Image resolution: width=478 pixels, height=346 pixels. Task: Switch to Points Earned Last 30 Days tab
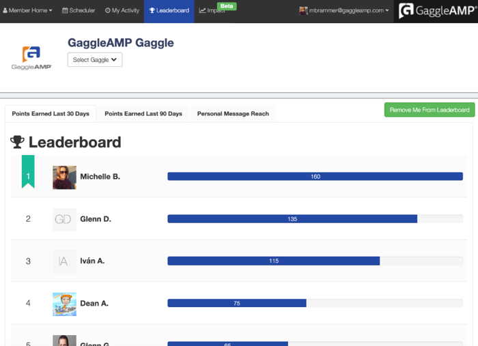(x=51, y=113)
